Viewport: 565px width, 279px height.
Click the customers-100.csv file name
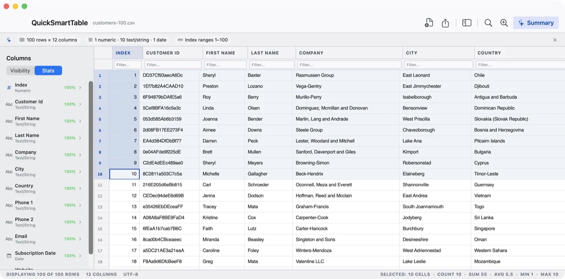coord(114,23)
